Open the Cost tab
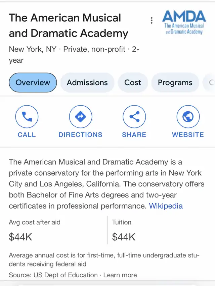The width and height of the screenshot is (215, 286). (133, 82)
